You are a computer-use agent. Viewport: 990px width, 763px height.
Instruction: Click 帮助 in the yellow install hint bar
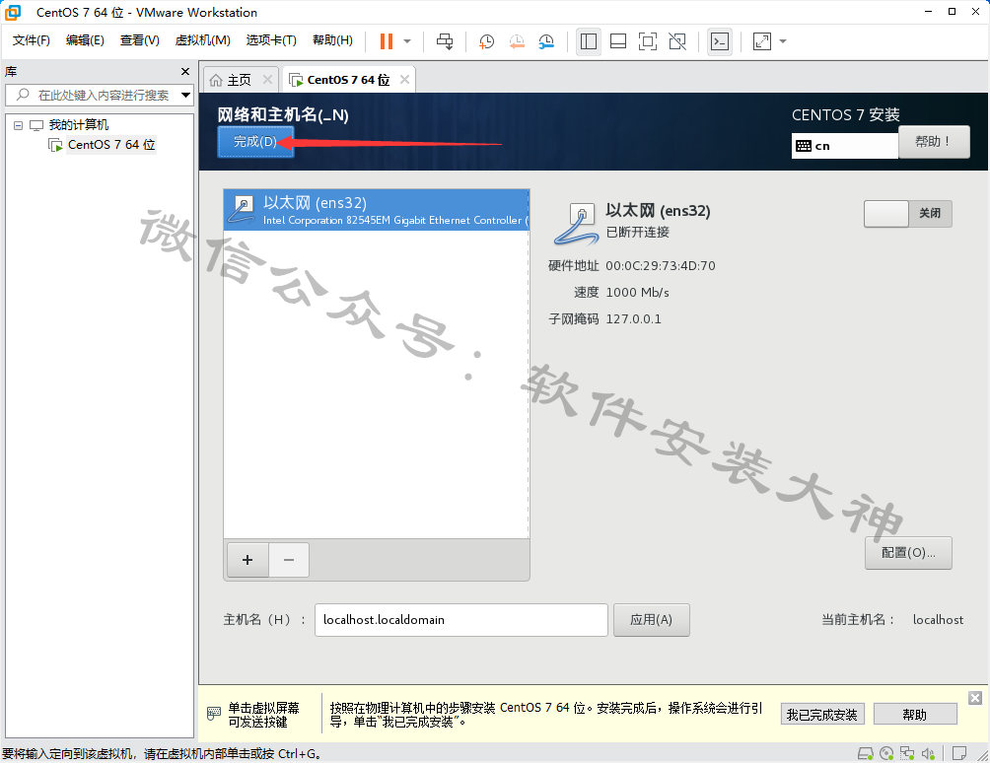pos(915,715)
